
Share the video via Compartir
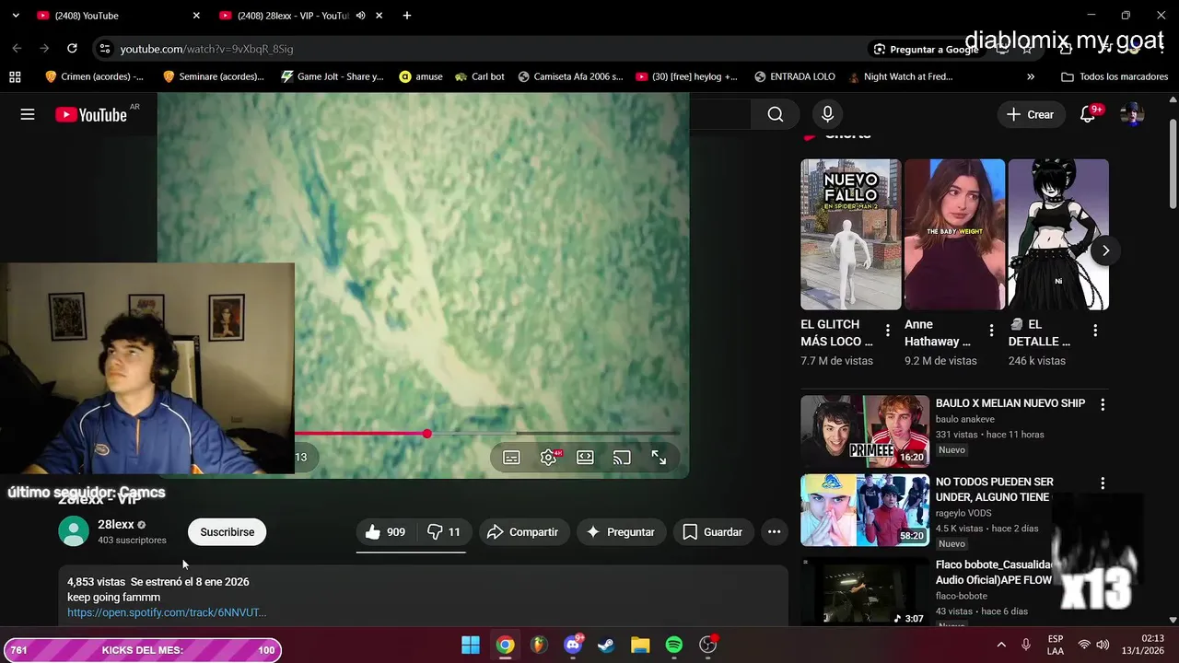click(x=522, y=532)
